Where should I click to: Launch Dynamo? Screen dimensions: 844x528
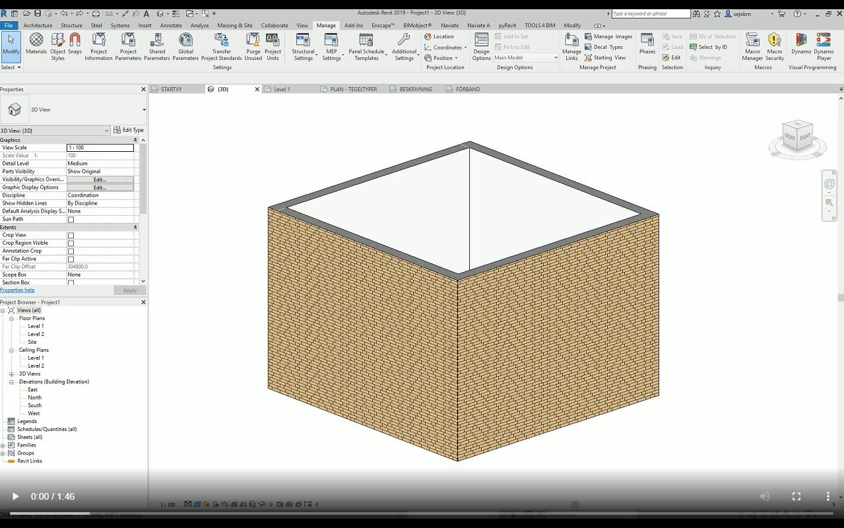tap(801, 44)
